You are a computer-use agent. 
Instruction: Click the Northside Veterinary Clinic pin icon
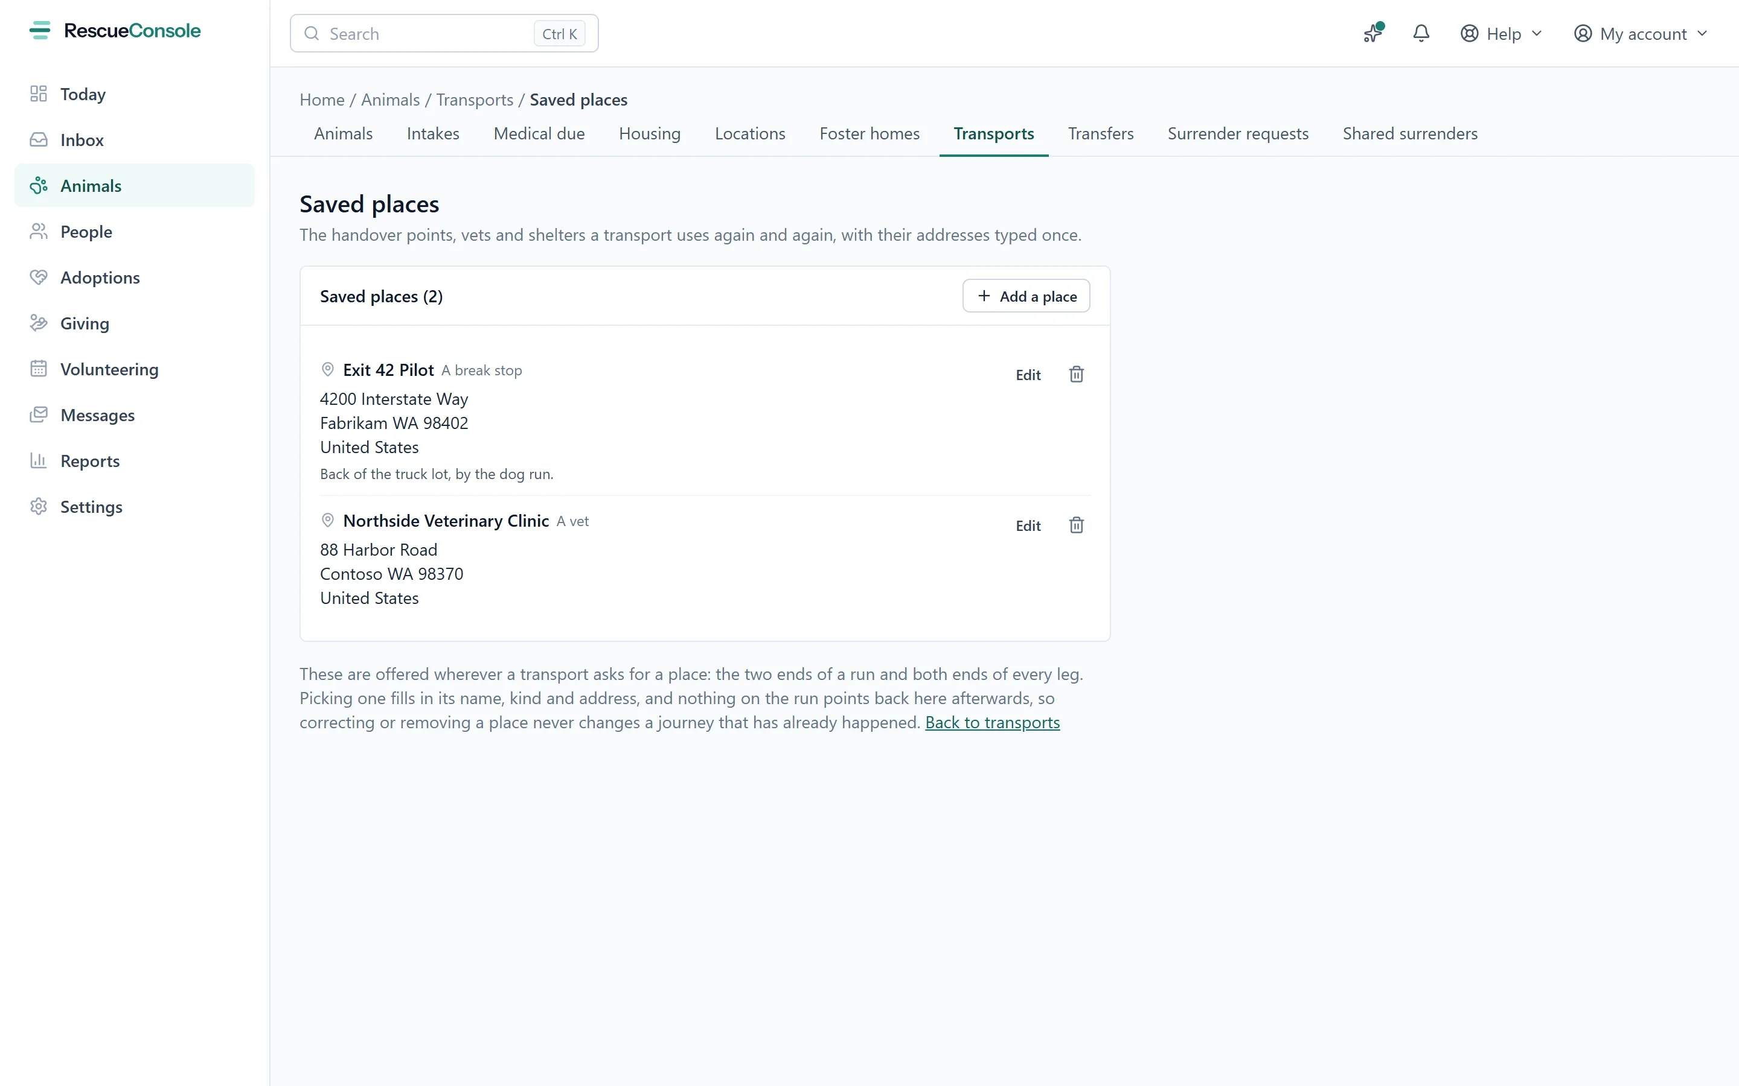(328, 520)
